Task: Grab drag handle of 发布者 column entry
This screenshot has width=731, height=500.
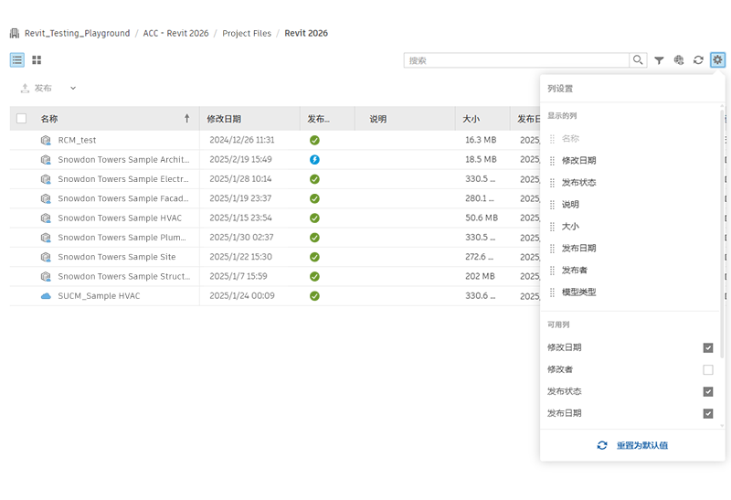Action: tap(552, 270)
